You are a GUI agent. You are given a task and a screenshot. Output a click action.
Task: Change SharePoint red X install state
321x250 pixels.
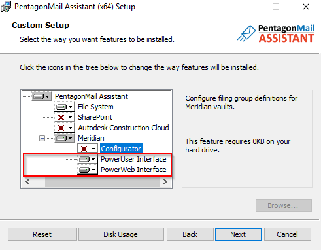click(x=65, y=117)
